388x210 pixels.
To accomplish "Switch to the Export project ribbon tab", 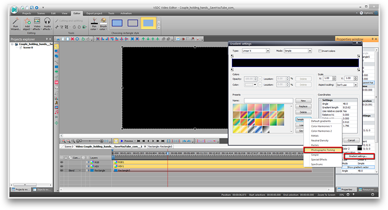I will (x=94, y=13).
